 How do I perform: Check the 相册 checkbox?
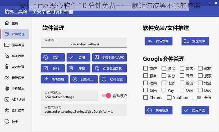coord(182,83)
